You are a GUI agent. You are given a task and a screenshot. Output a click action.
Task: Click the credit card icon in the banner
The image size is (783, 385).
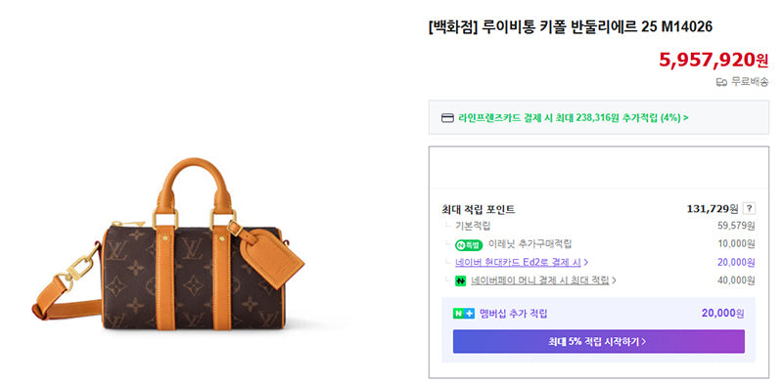pos(448,118)
